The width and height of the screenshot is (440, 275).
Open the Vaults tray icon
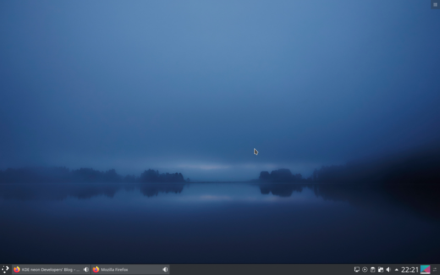tap(381, 269)
